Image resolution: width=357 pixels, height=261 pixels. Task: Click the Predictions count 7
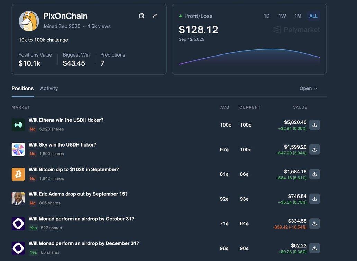112,59
